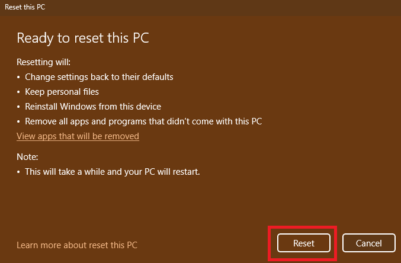
Task: Click the Ready to reset this PC heading
Action: [x=82, y=39]
